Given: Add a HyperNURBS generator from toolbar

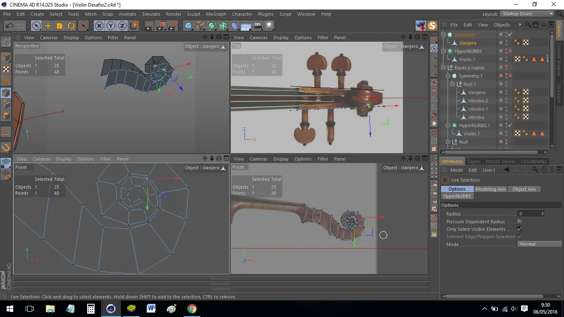Looking at the screenshot, I should click(x=212, y=26).
